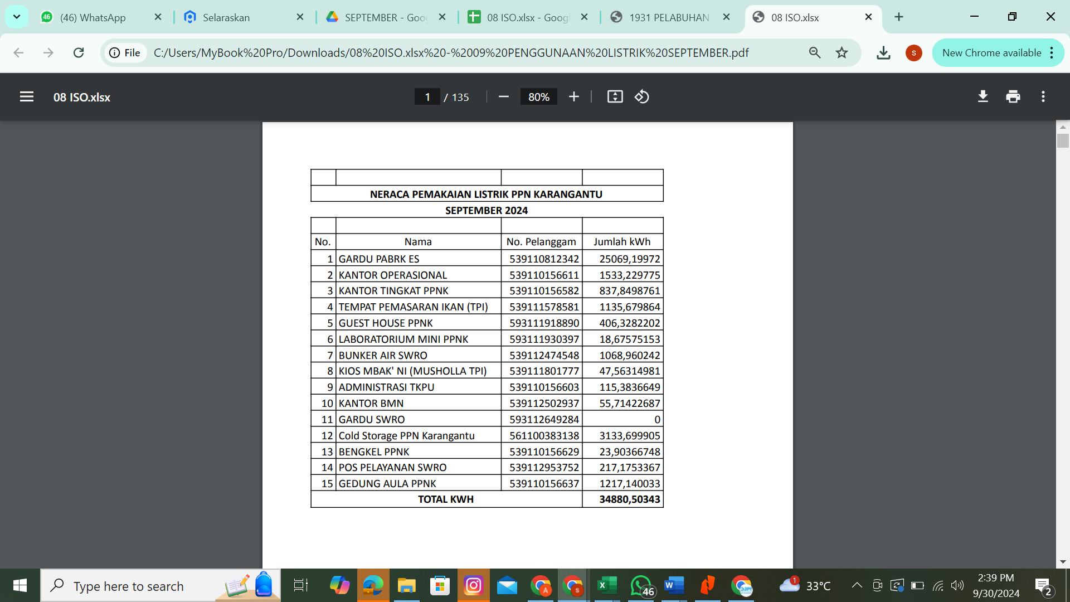Reload the current page
The image size is (1070, 602).
click(x=79, y=53)
